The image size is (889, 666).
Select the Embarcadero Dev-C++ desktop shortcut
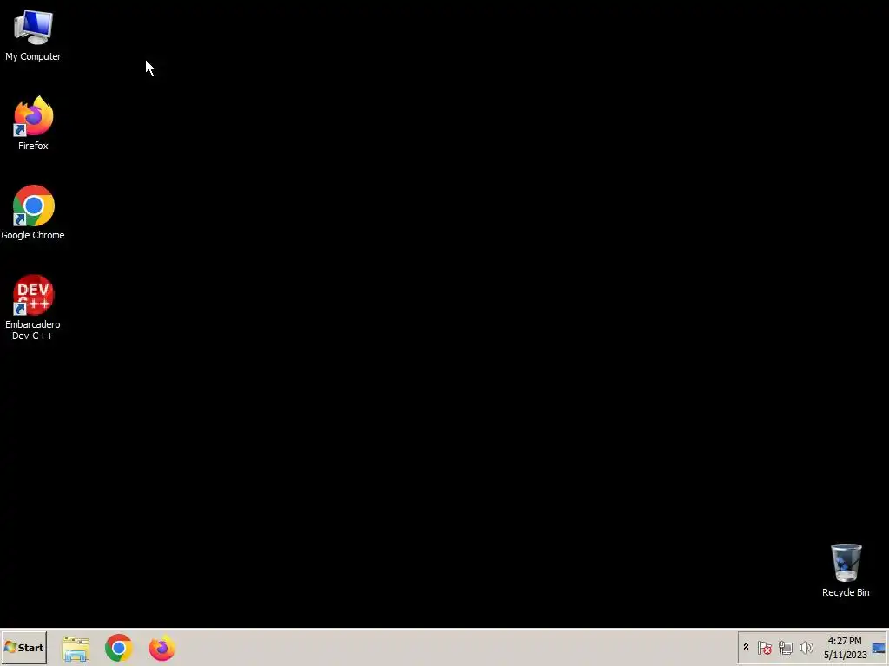point(33,308)
